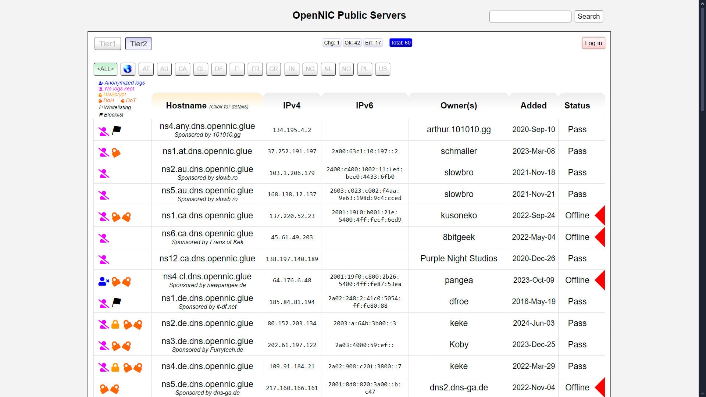
Task: Click the globe icon country filter
Action: (x=128, y=69)
